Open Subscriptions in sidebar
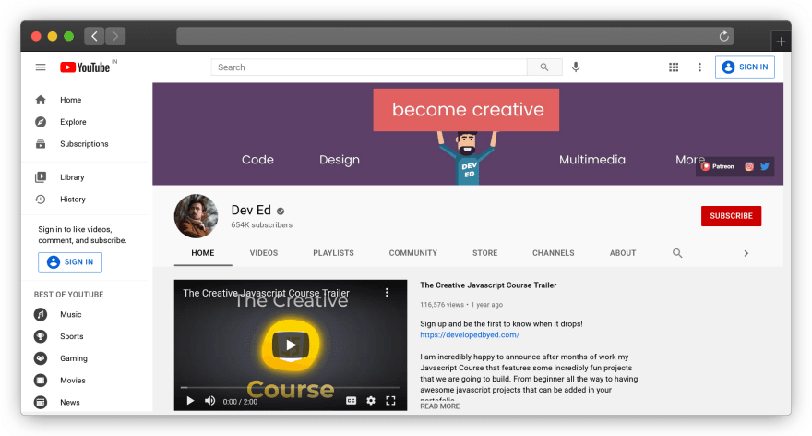 click(x=84, y=144)
